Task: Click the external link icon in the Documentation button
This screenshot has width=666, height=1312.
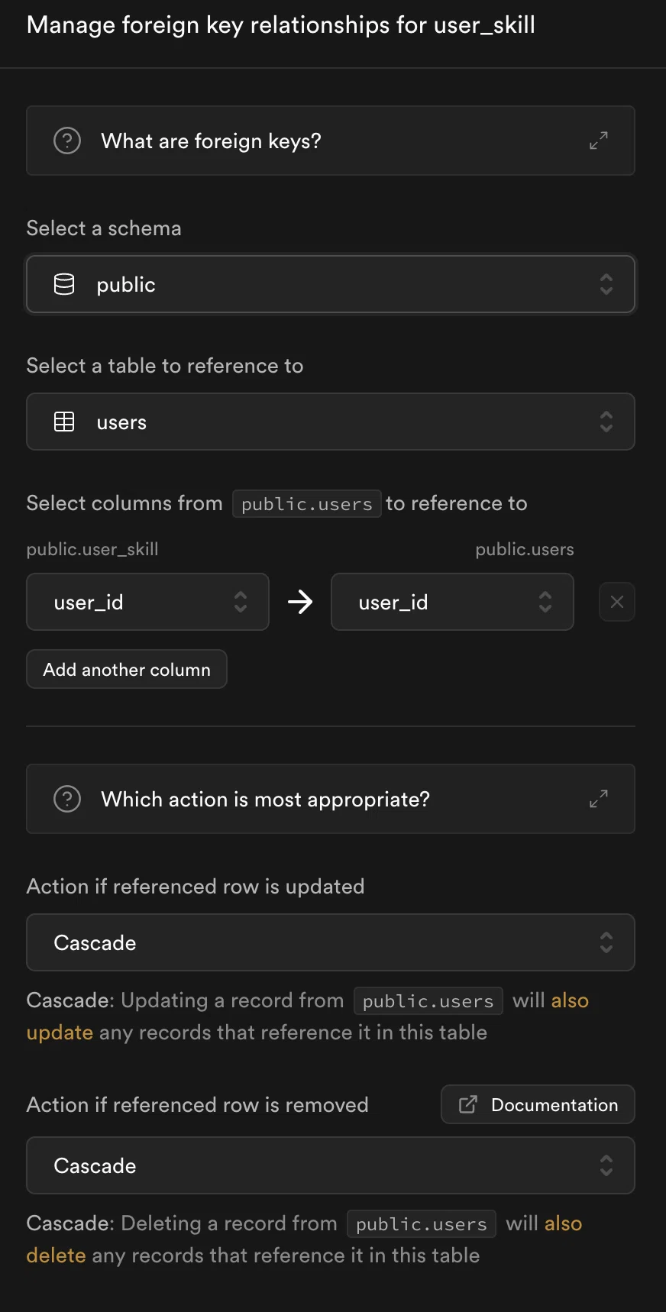Action: [468, 1104]
